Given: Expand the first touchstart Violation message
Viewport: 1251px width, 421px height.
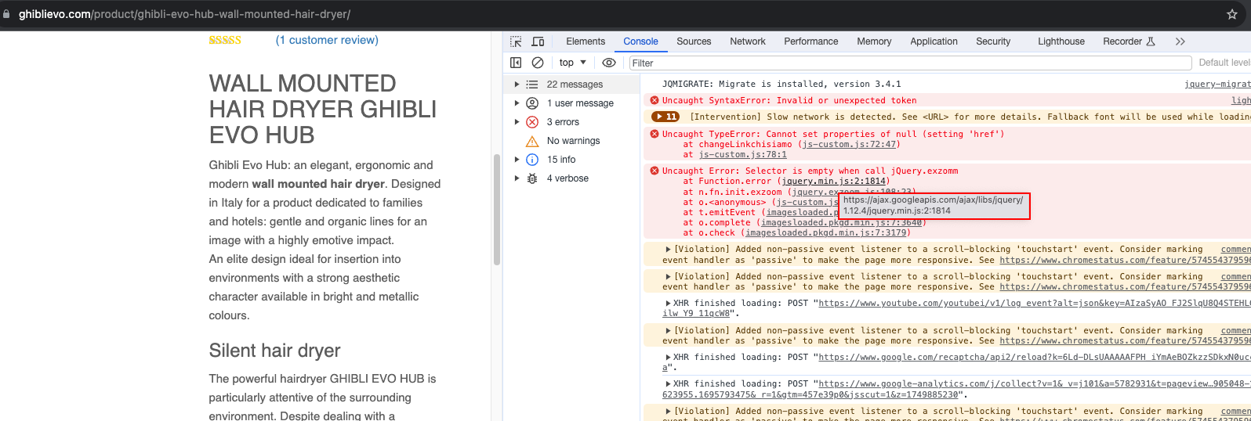Looking at the screenshot, I should tap(668, 250).
